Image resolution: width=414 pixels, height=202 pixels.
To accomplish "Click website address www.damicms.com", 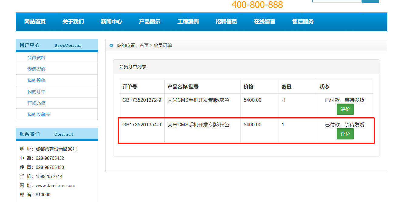I will point(56,186).
